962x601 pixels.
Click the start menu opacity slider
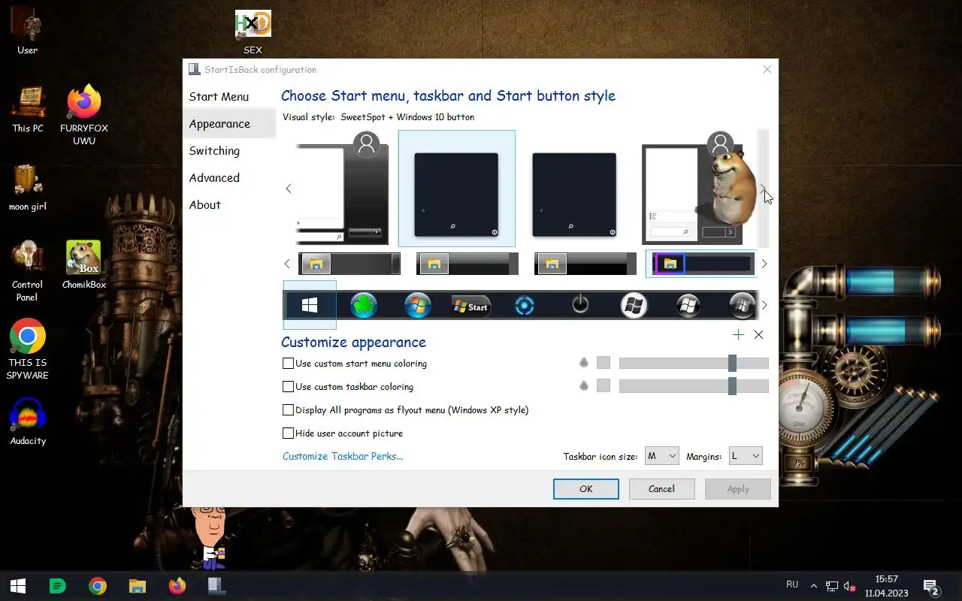[x=694, y=364]
